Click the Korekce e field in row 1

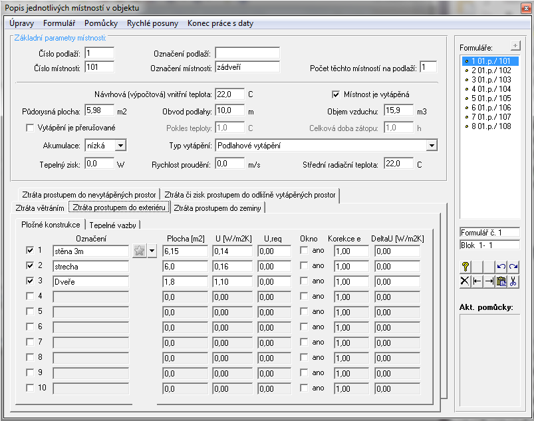(351, 251)
